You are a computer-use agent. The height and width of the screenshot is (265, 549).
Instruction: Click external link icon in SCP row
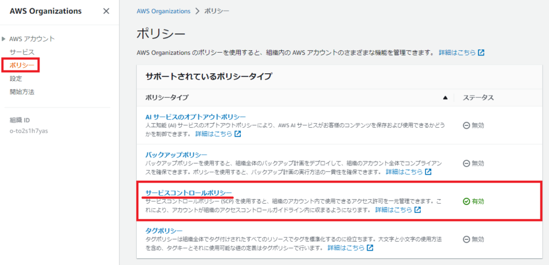click(417, 210)
